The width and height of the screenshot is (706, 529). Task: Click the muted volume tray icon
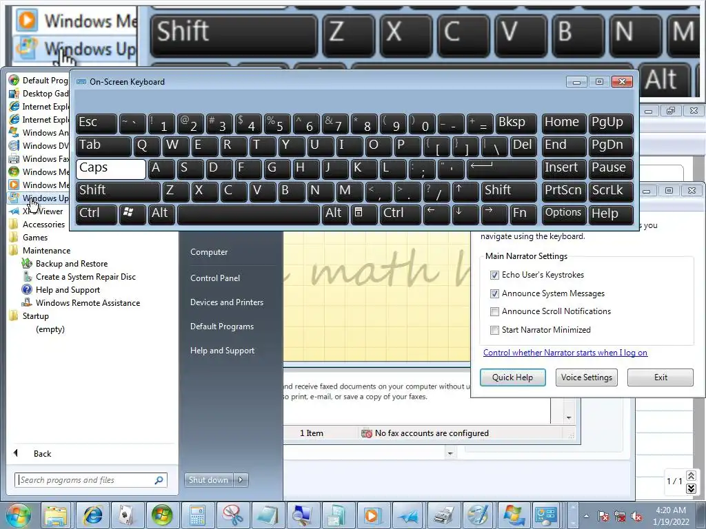(x=636, y=516)
